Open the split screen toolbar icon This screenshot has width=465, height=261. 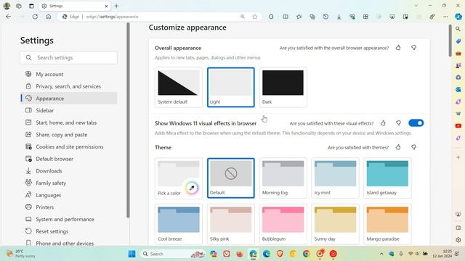click(286, 17)
